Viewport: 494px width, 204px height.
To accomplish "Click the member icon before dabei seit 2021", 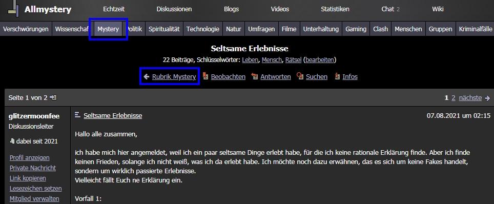I will 12,141.
